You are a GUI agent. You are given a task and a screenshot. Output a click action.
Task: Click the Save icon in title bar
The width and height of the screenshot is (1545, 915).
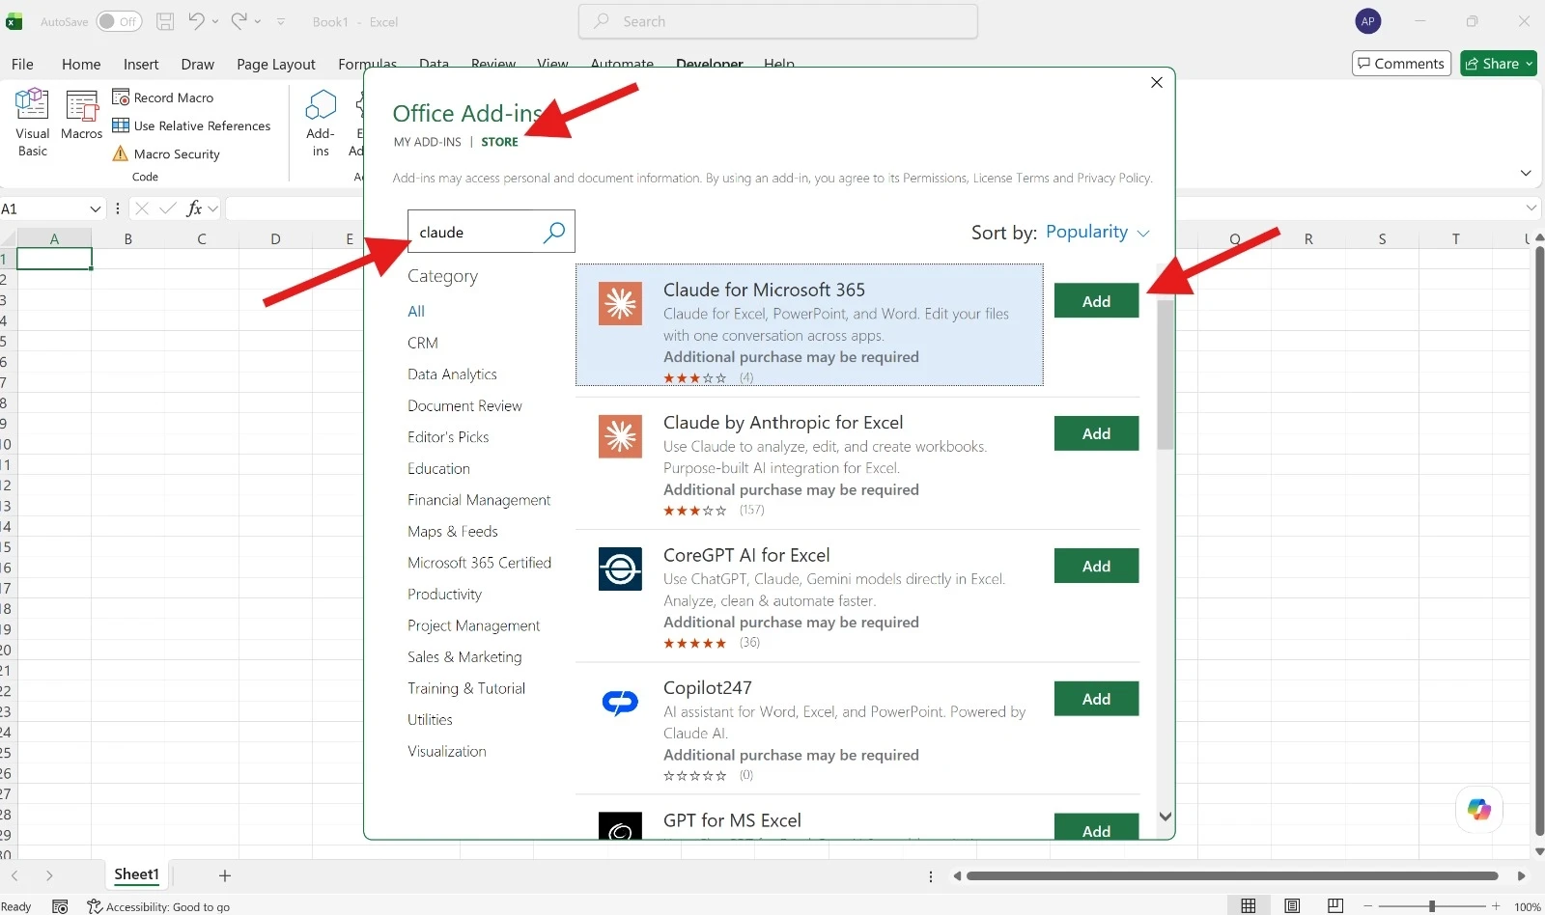165,21
